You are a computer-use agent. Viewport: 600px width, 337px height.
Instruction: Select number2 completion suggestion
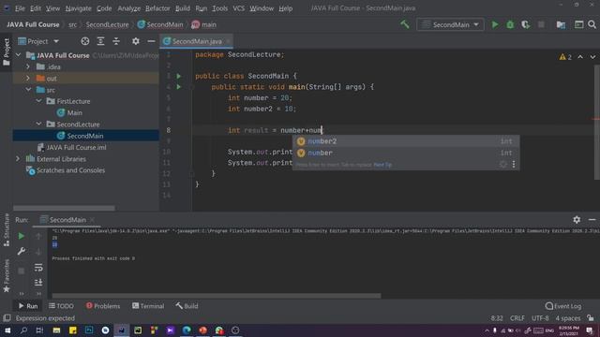(x=406, y=141)
